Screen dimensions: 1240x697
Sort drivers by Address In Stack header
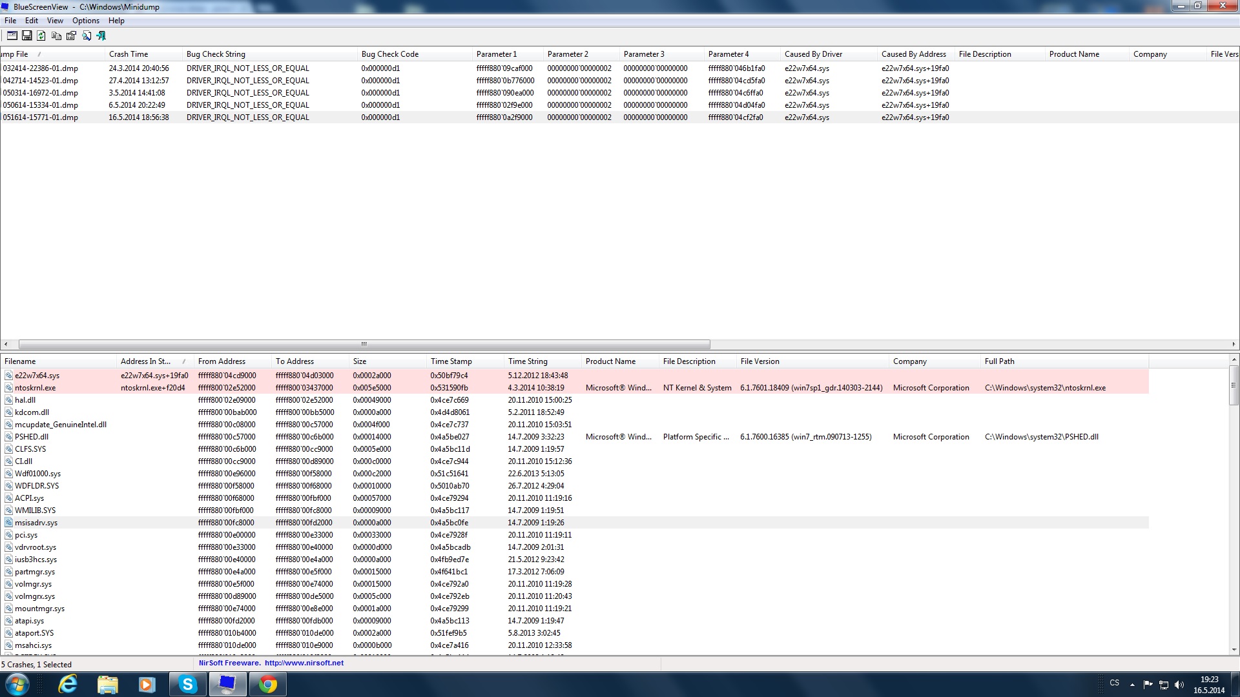point(145,361)
